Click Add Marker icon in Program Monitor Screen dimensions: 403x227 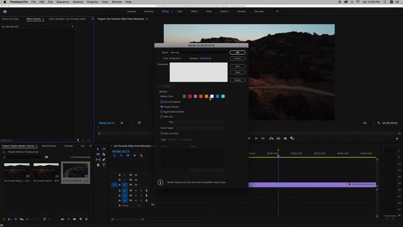pos(139,123)
